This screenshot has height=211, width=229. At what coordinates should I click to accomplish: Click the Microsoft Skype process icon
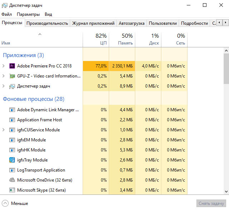point(12,190)
